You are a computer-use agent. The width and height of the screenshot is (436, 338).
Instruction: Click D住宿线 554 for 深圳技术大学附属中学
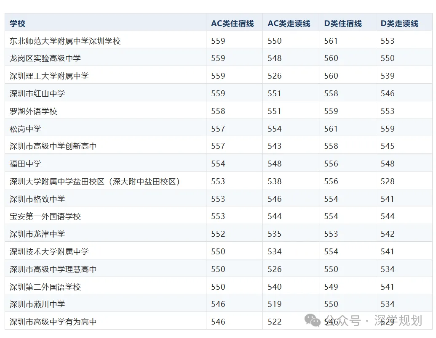coord(331,252)
